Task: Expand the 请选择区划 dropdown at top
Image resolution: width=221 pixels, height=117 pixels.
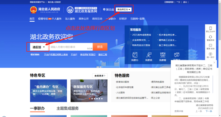Action: click(124, 9)
